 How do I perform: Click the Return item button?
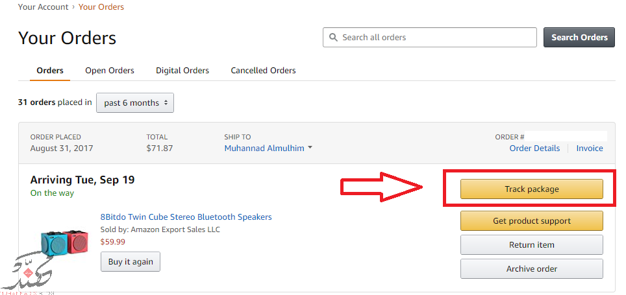pyautogui.click(x=532, y=245)
